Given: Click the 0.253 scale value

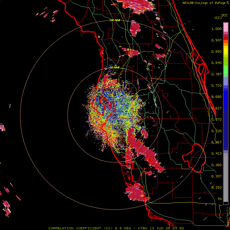Looking at the screenshot, I should [216, 188].
